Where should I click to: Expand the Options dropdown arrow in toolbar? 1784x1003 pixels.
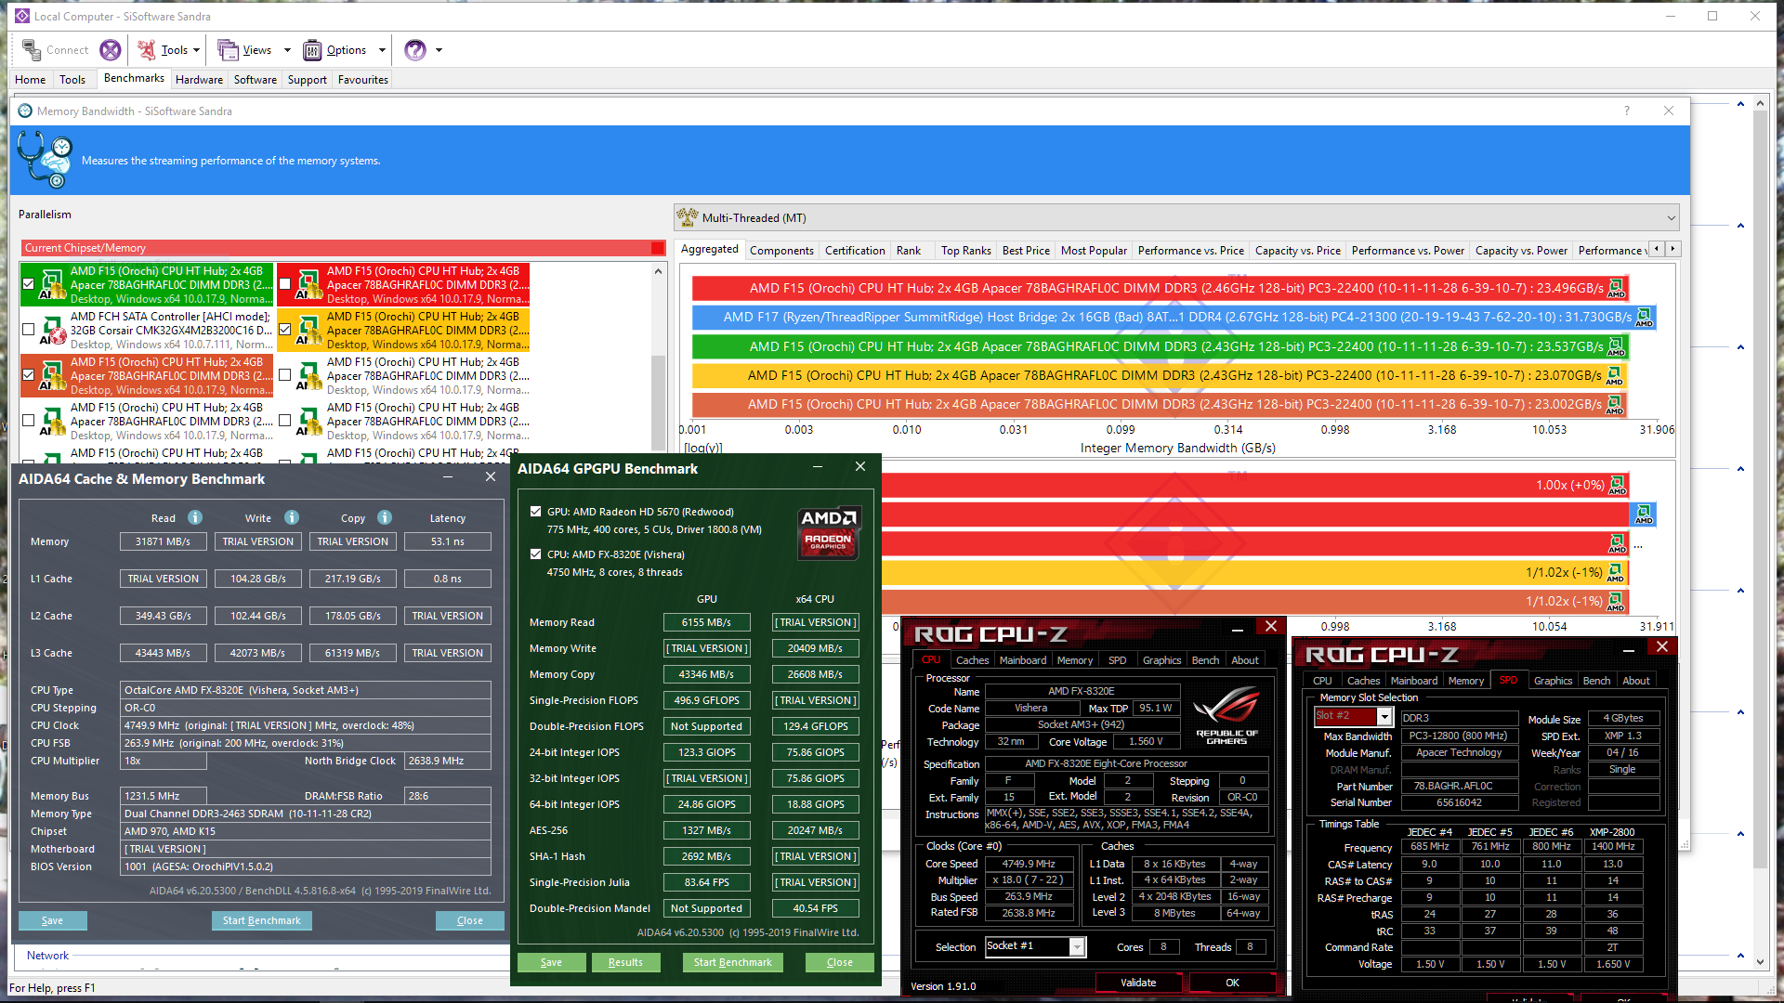tap(382, 50)
